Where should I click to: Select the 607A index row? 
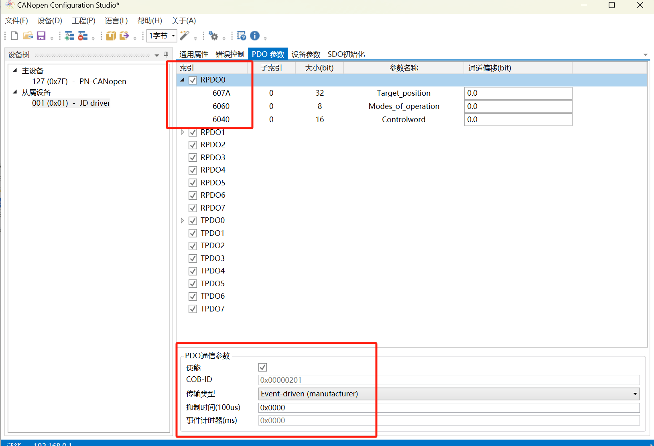point(412,93)
